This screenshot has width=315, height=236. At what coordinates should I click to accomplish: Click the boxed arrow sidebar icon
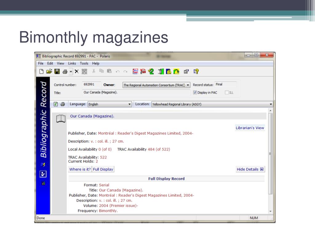(x=43, y=174)
